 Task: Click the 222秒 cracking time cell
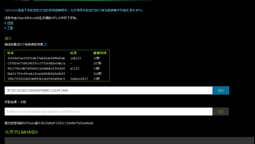pyautogui.click(x=97, y=74)
